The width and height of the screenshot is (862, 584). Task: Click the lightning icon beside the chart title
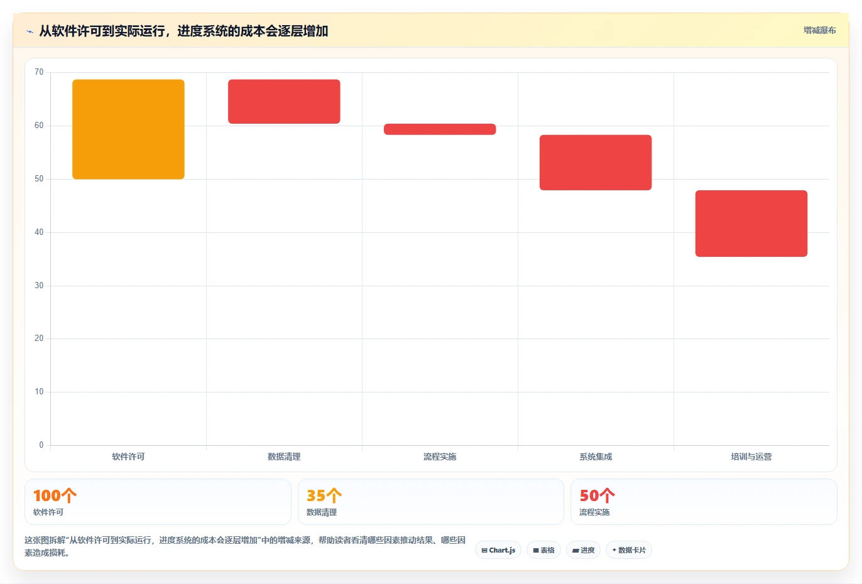tap(30, 31)
